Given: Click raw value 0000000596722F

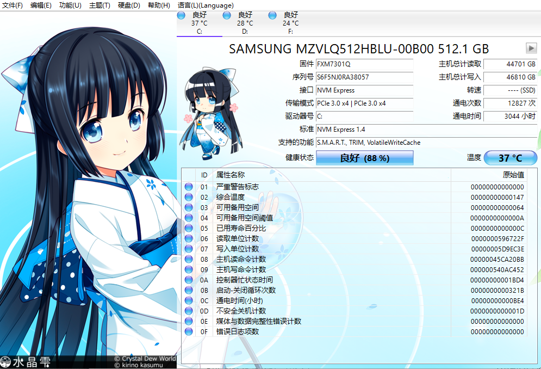Looking at the screenshot, I should (x=498, y=239).
